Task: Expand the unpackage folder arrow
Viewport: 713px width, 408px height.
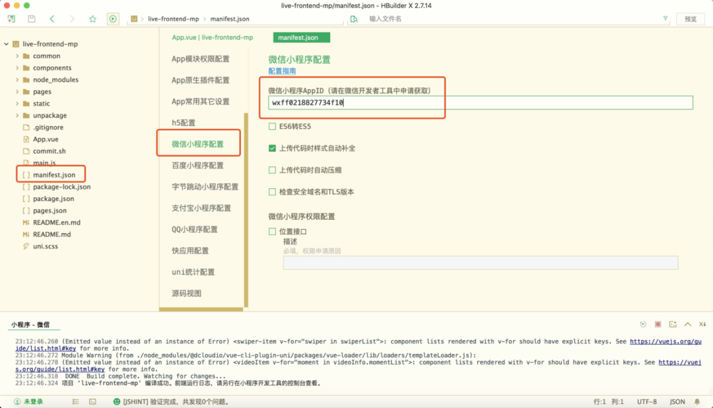Action: coord(17,115)
